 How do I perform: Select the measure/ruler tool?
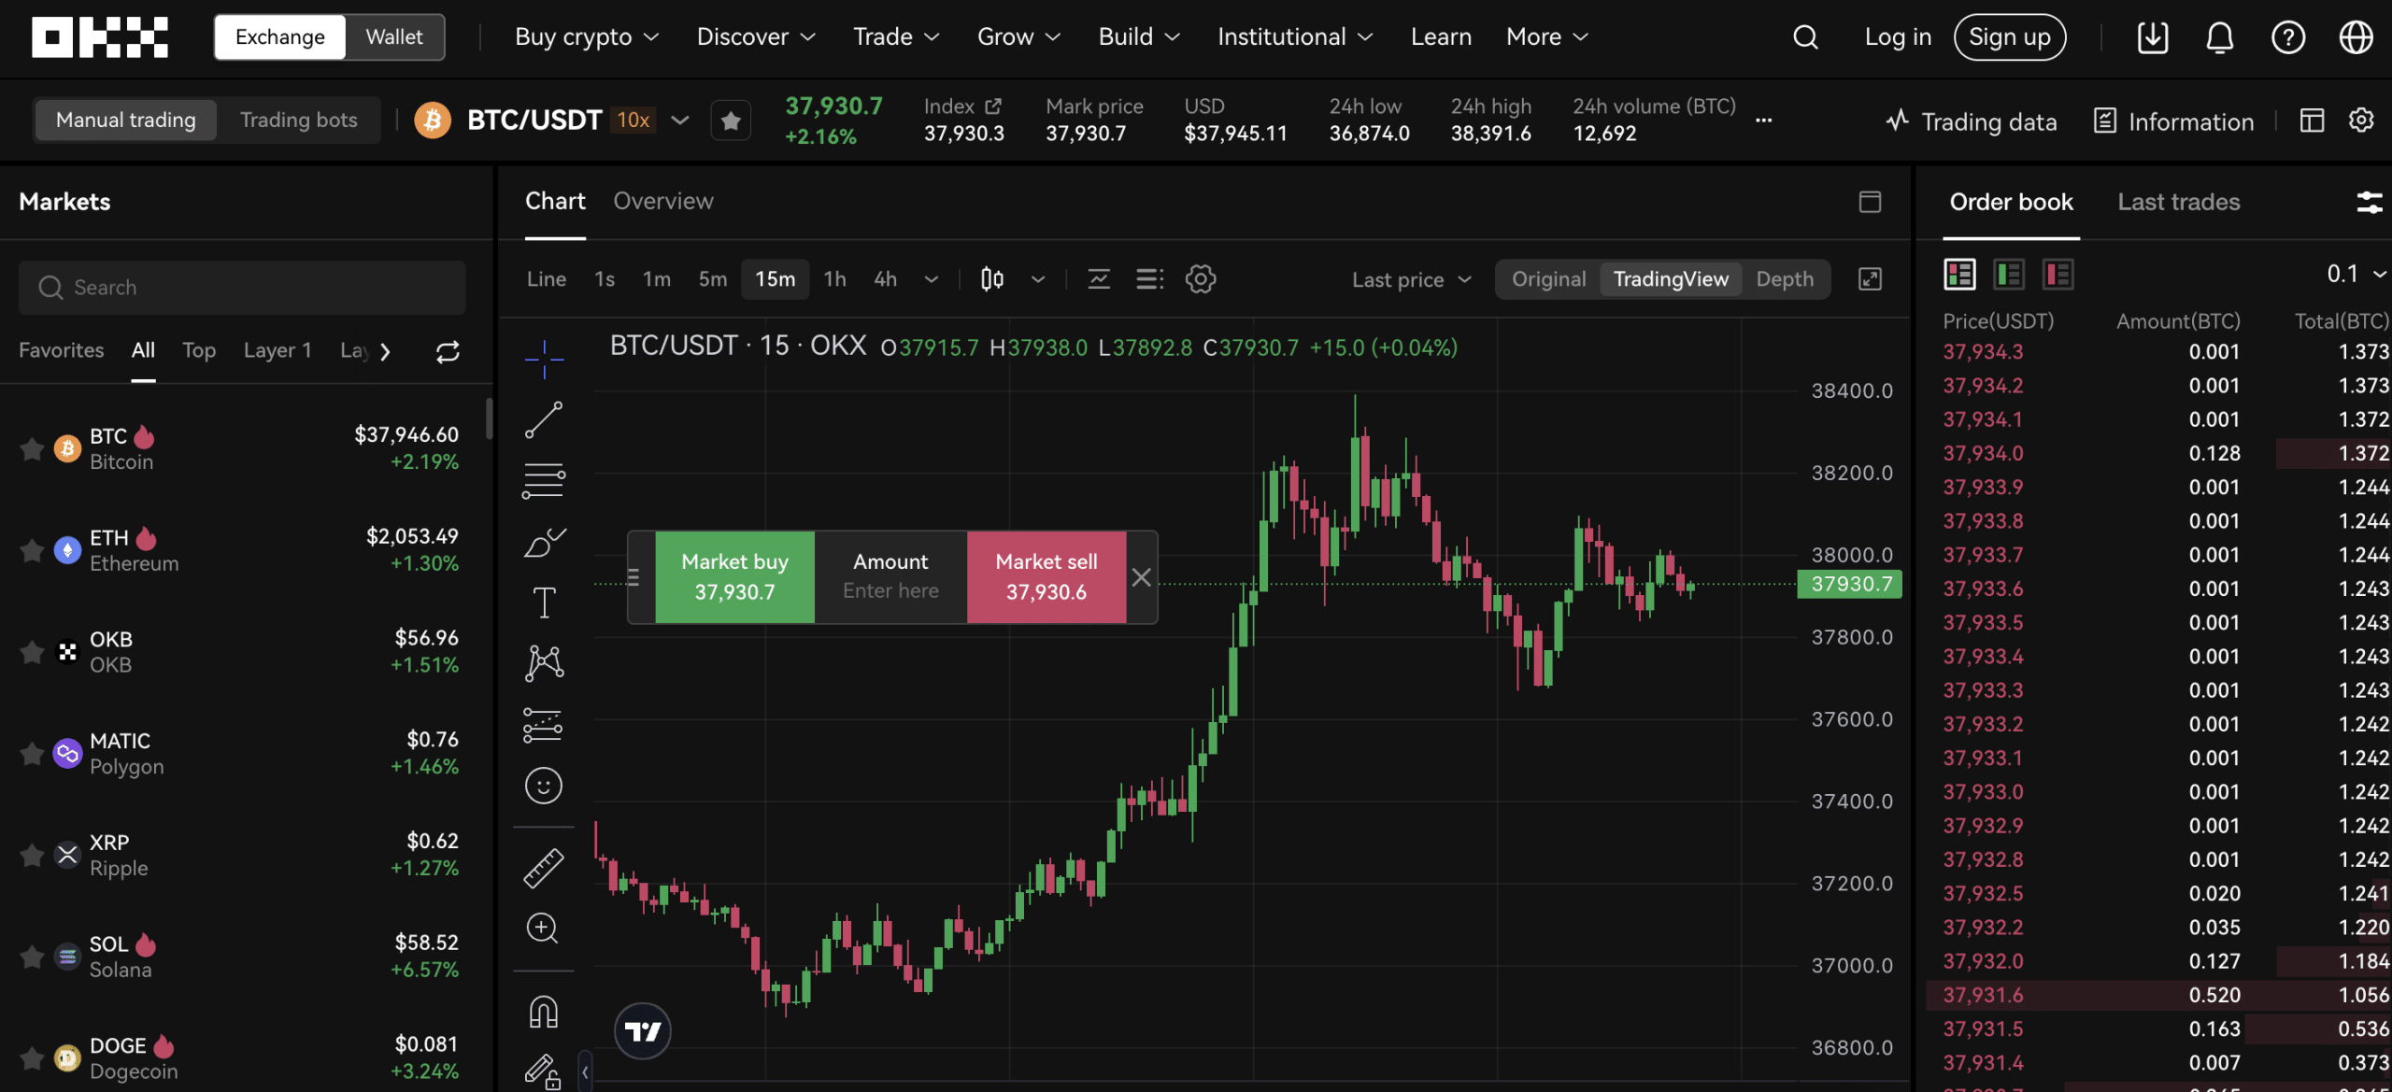(x=543, y=866)
